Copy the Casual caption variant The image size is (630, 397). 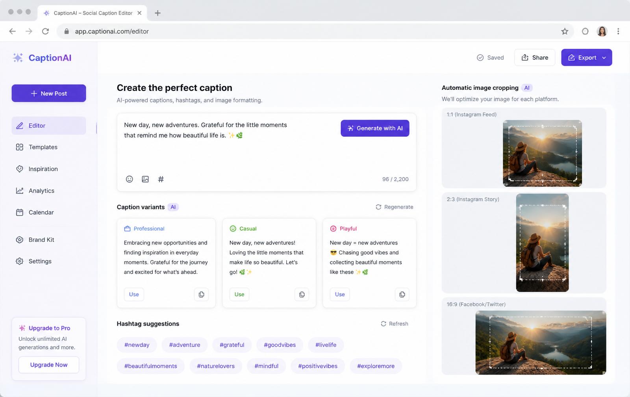302,294
